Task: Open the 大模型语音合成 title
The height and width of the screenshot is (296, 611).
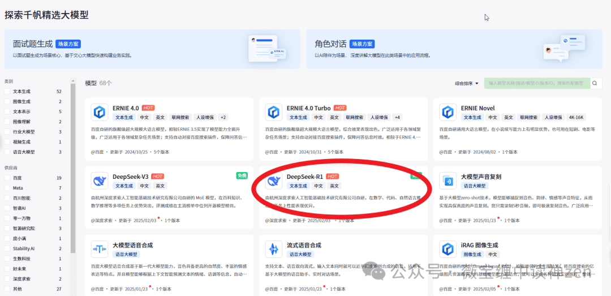Action: [132, 245]
